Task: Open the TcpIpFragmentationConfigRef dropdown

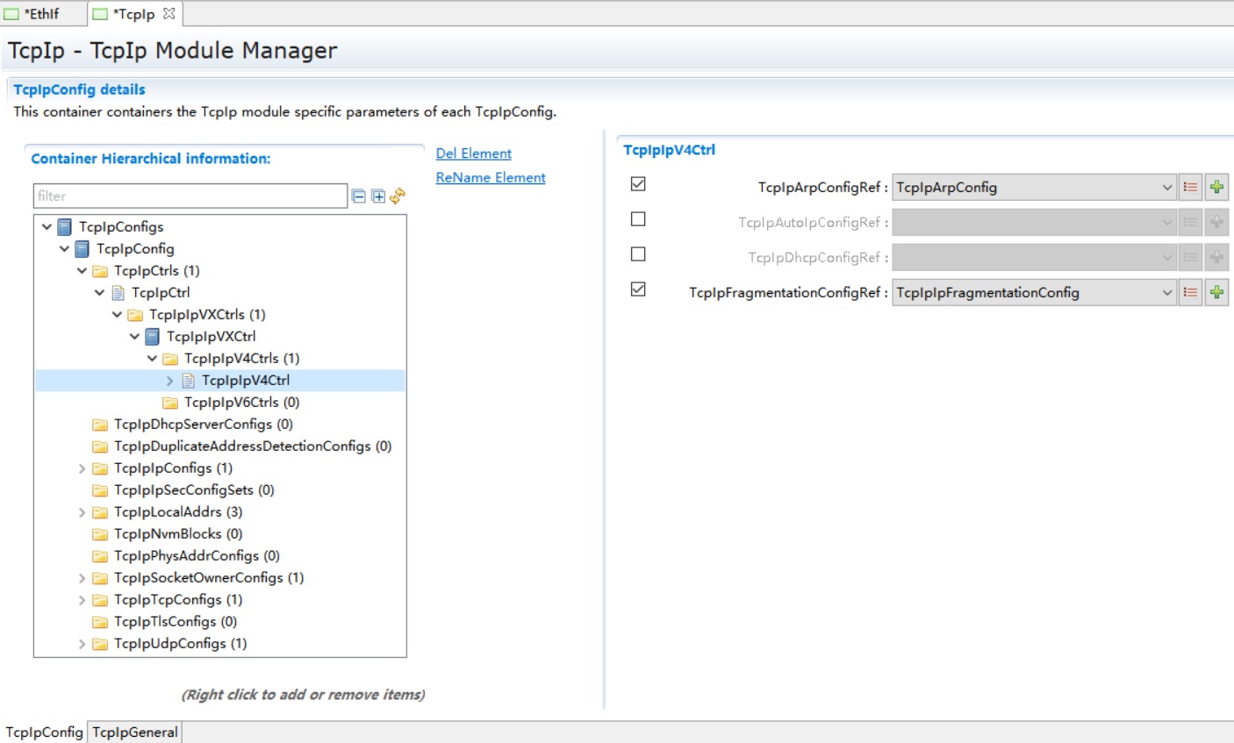Action: click(x=1166, y=292)
